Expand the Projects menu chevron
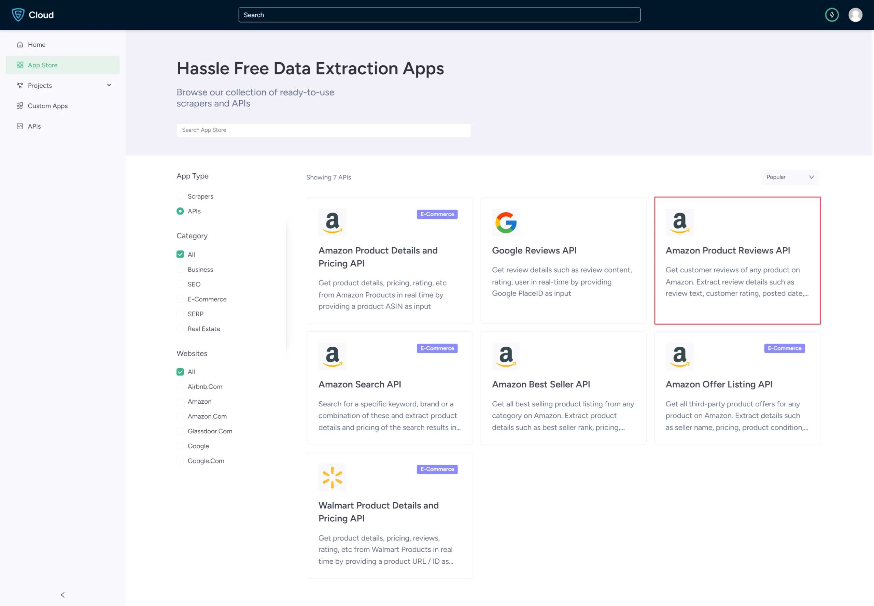874x606 pixels. pos(109,85)
